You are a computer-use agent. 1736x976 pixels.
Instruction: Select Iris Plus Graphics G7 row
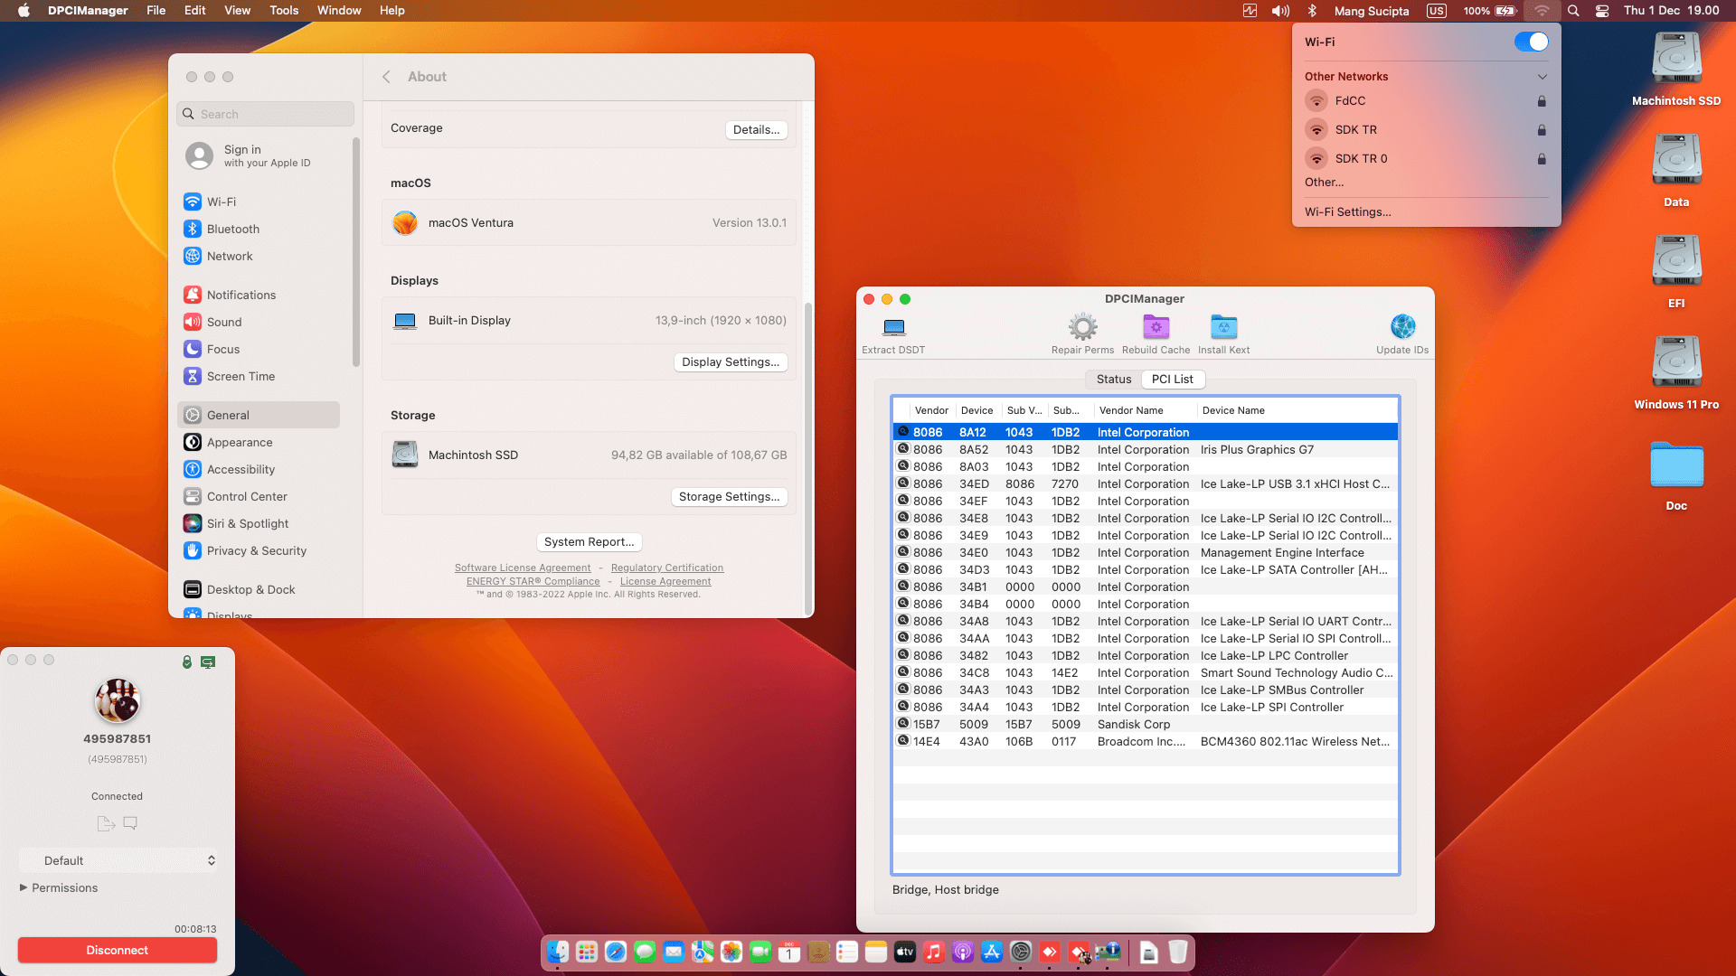point(1146,450)
